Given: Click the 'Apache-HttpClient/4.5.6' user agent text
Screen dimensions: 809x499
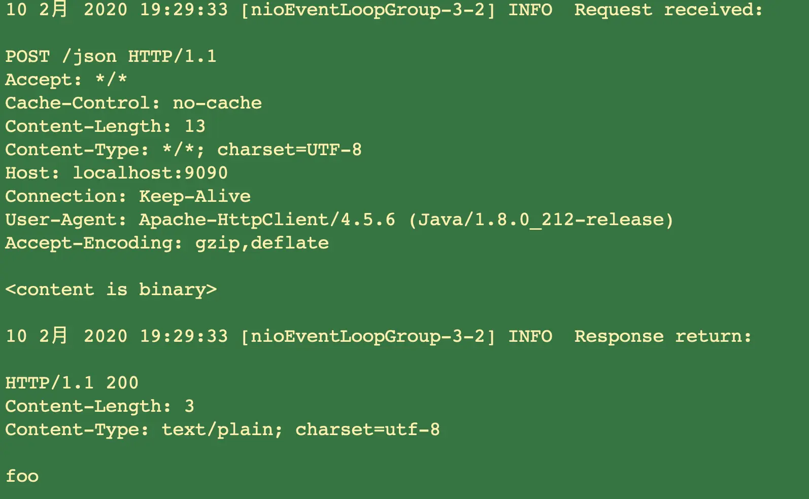Looking at the screenshot, I should click(267, 220).
